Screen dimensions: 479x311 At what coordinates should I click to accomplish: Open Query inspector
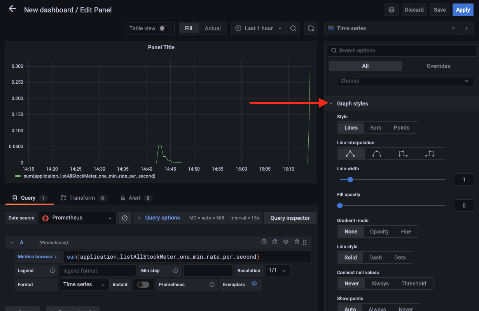pyautogui.click(x=290, y=218)
